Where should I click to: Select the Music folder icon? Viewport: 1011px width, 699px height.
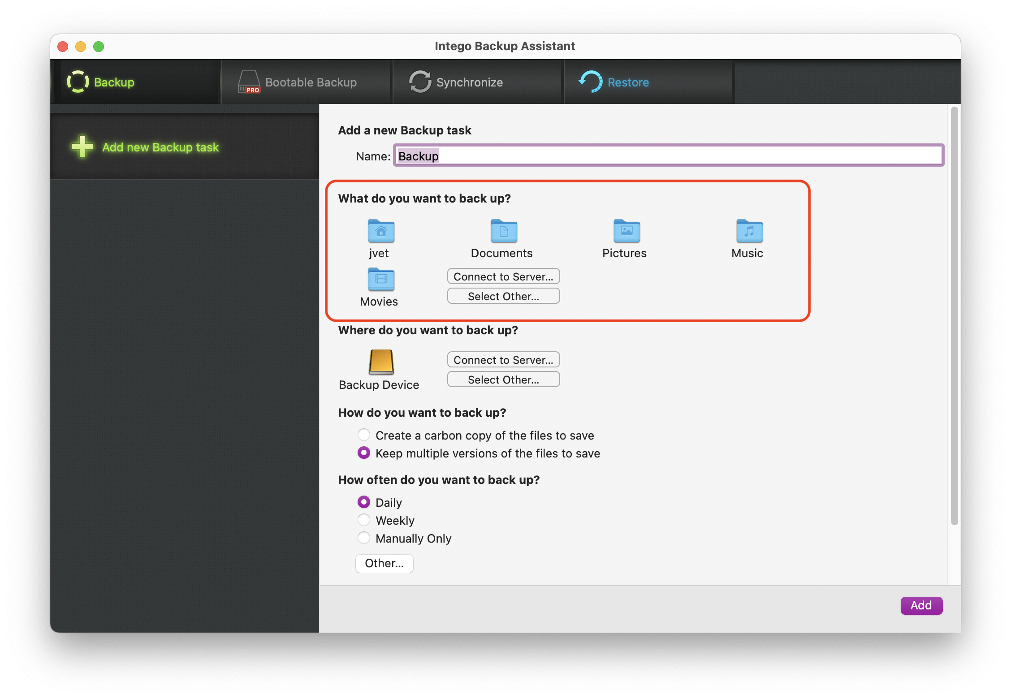click(x=749, y=231)
